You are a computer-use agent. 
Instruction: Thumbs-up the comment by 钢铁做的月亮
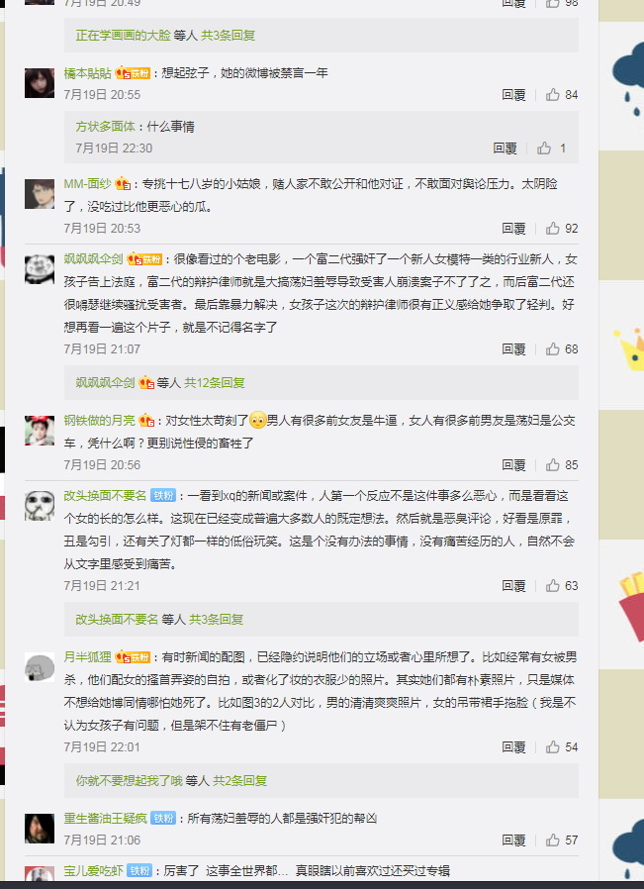553,465
